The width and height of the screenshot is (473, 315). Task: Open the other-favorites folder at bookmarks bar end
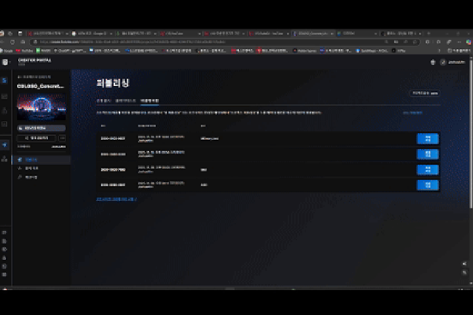tap(459, 51)
